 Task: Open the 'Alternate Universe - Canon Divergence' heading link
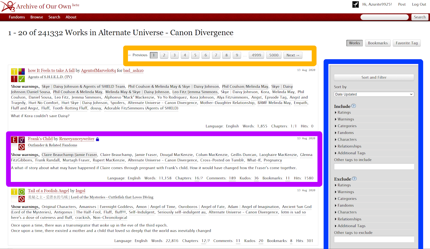(166, 33)
